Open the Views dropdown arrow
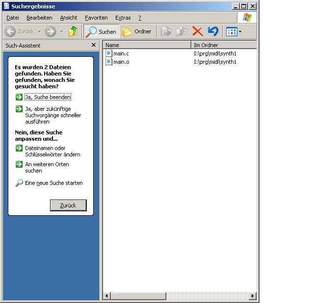The image size is (314, 303). (240, 31)
